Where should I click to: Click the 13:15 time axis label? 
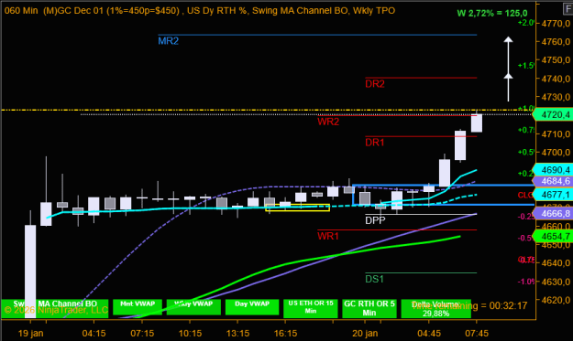[237, 334]
